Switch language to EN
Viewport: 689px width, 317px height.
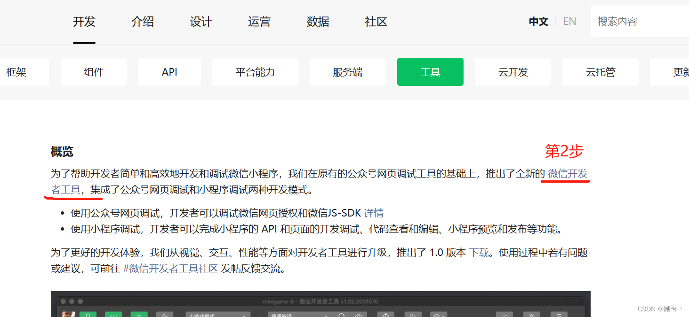(569, 22)
